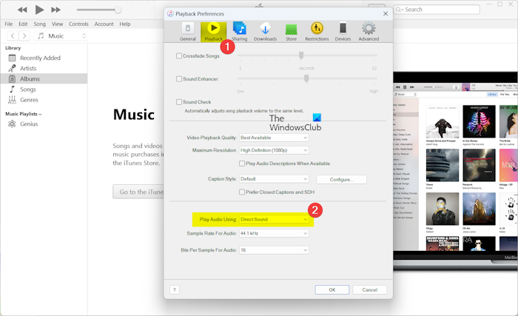
Task: Click the Songs note icon
Action: pyautogui.click(x=12, y=90)
